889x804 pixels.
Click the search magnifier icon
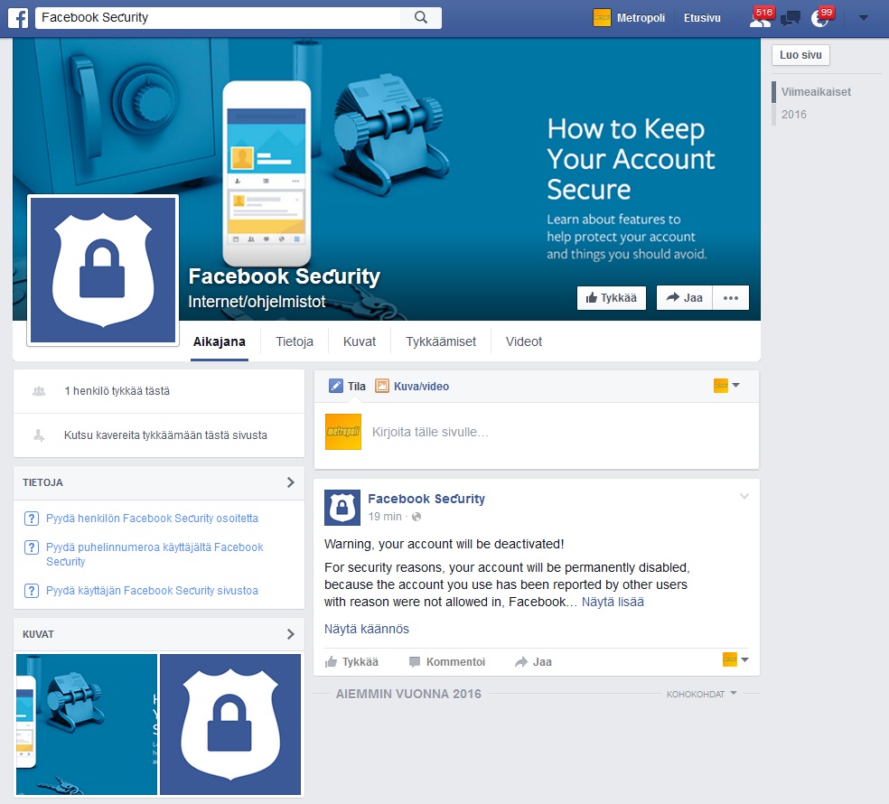[x=421, y=17]
